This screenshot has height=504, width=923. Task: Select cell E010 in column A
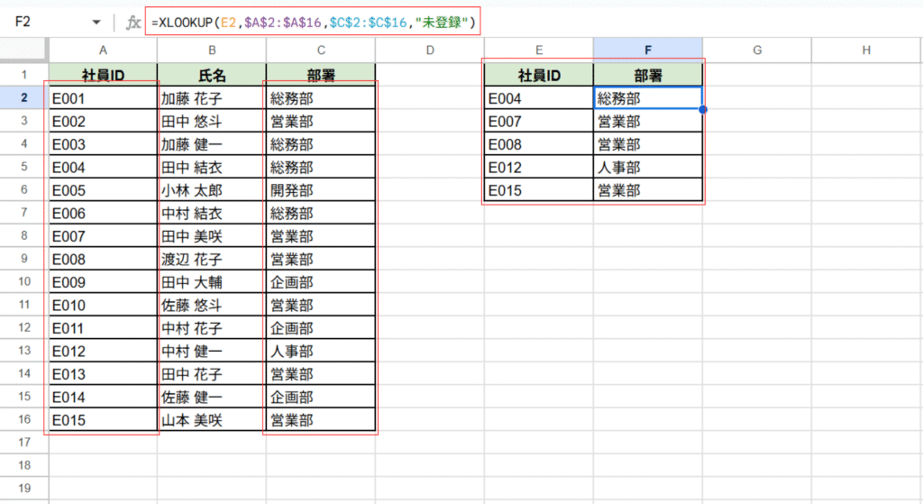tap(103, 305)
